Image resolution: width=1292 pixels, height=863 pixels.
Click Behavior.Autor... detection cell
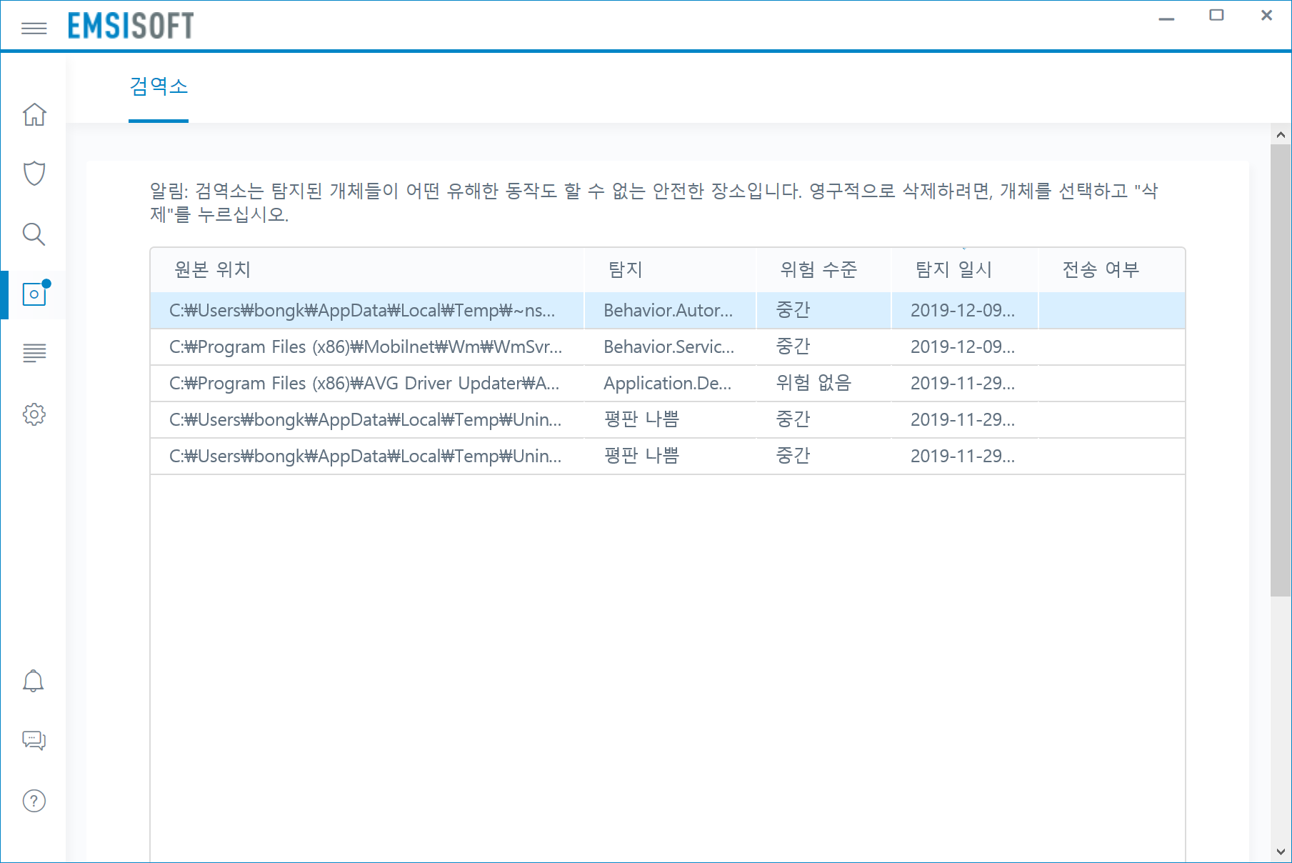point(670,310)
